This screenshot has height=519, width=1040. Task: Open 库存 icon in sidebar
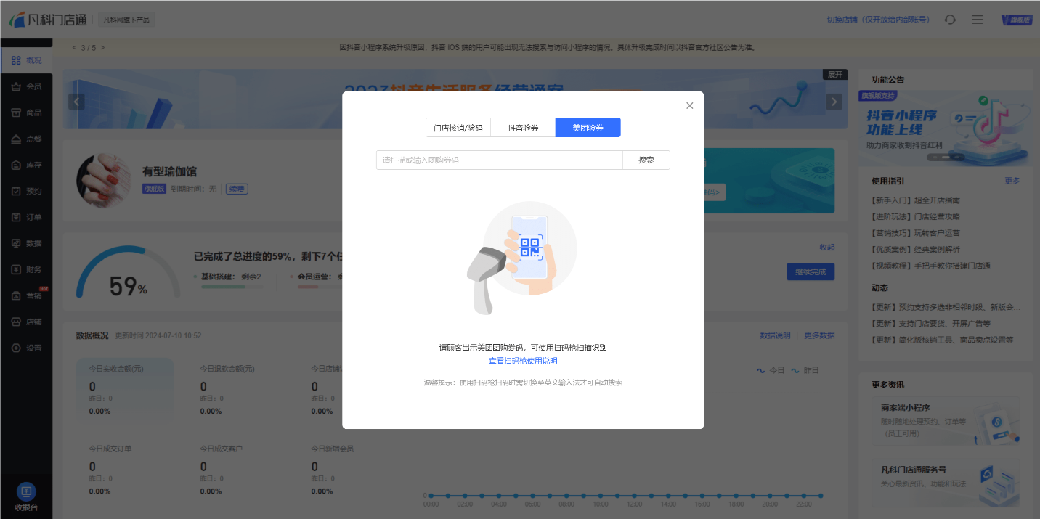point(16,165)
